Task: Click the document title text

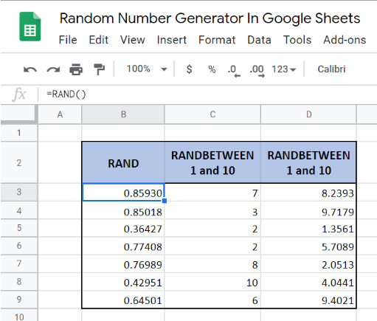Action: pyautogui.click(x=210, y=18)
